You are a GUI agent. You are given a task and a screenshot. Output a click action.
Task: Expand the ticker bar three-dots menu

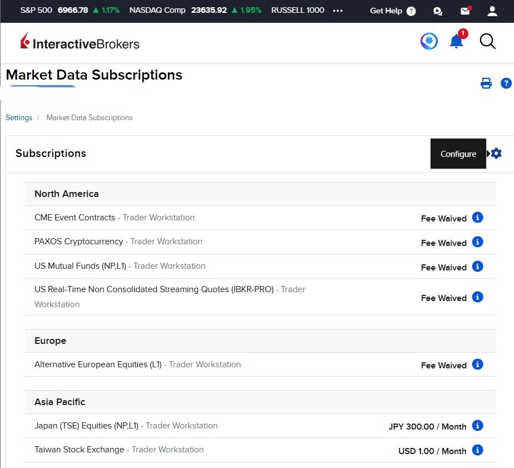[x=338, y=11]
